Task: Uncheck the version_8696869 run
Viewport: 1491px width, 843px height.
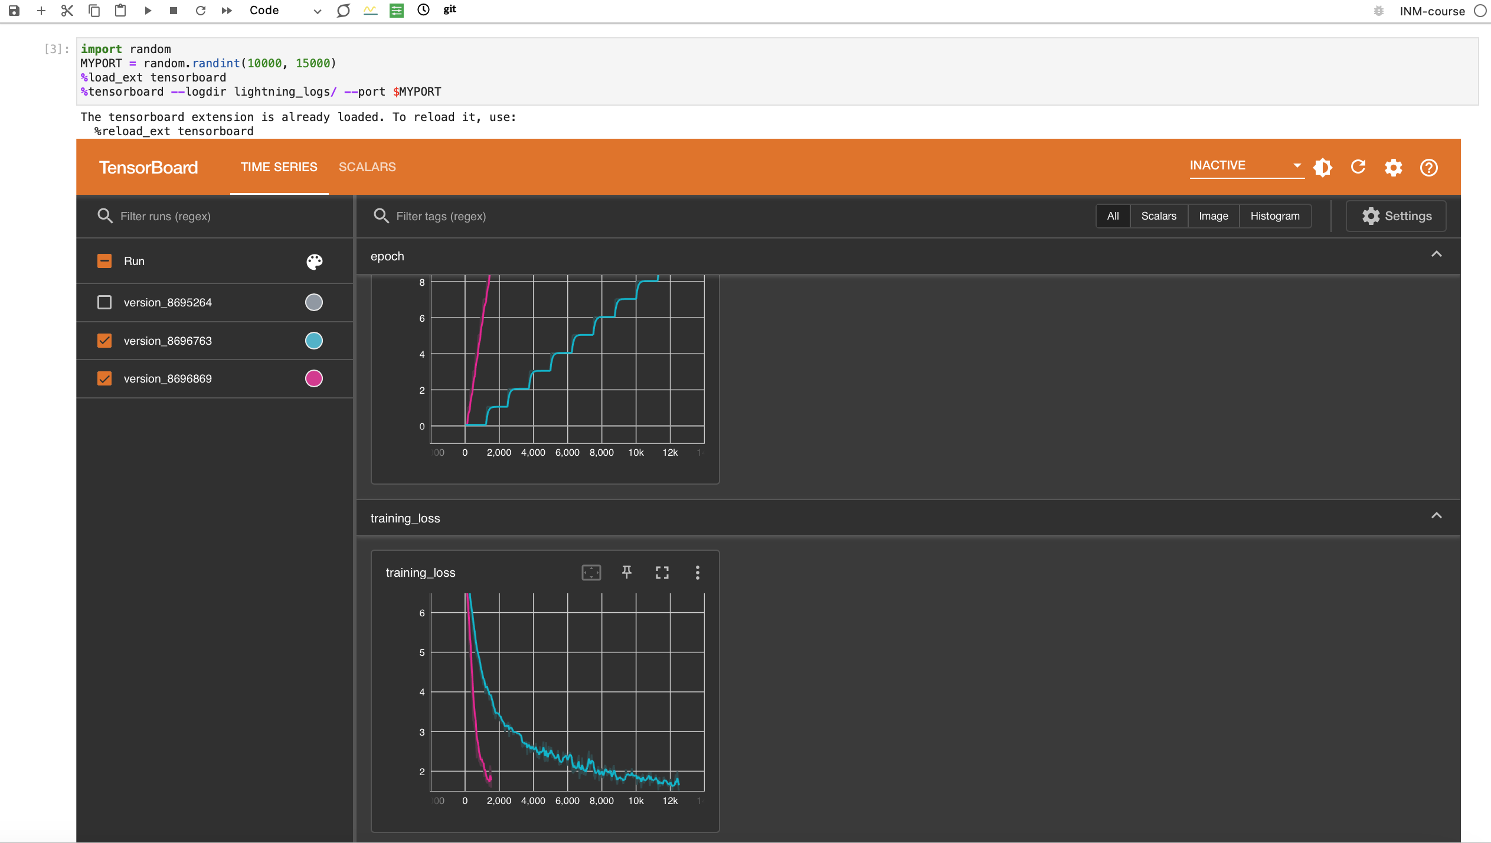Action: tap(104, 378)
